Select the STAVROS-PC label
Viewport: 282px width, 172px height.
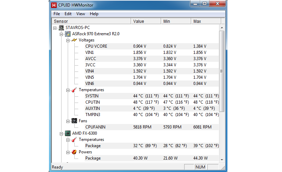click(77, 28)
